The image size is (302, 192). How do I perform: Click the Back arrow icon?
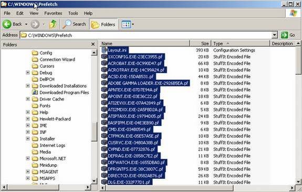pyautogui.click(x=7, y=24)
